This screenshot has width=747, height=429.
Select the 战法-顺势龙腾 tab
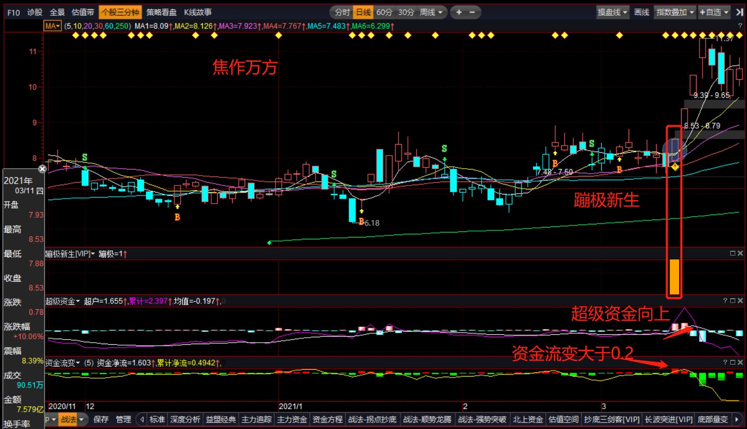pos(427,420)
